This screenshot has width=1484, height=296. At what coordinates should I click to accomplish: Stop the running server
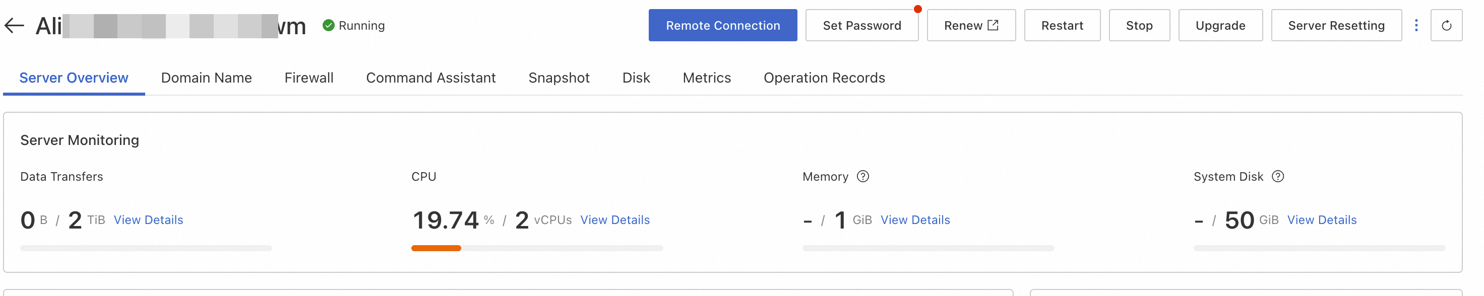coord(1139,25)
